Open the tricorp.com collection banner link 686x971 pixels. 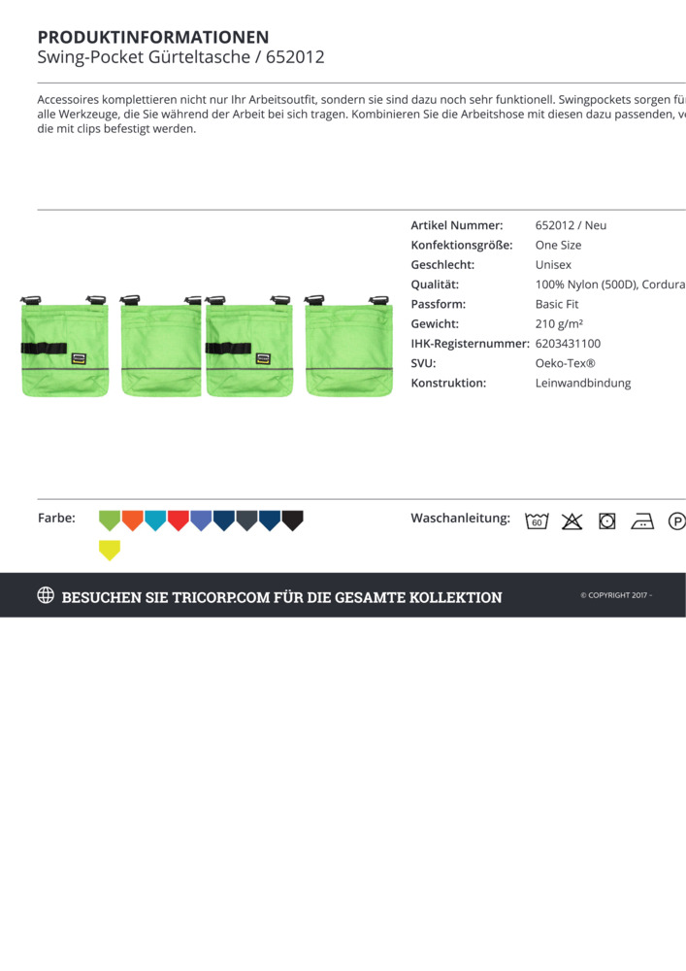(281, 597)
